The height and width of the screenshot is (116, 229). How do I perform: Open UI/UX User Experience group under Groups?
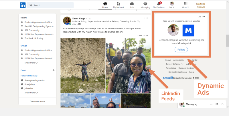point(39,58)
